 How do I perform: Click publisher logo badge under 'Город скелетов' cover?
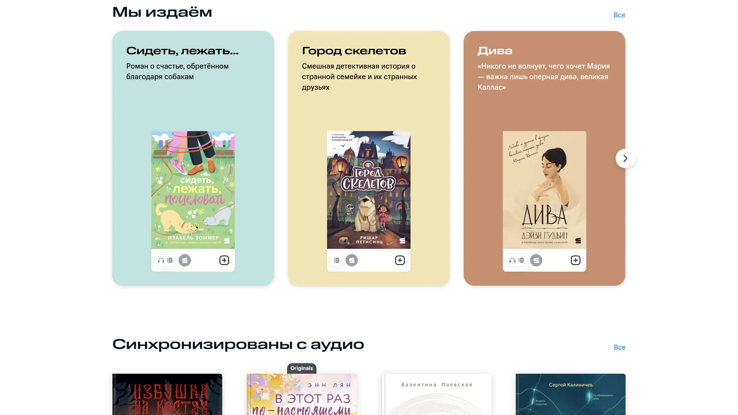coord(352,260)
